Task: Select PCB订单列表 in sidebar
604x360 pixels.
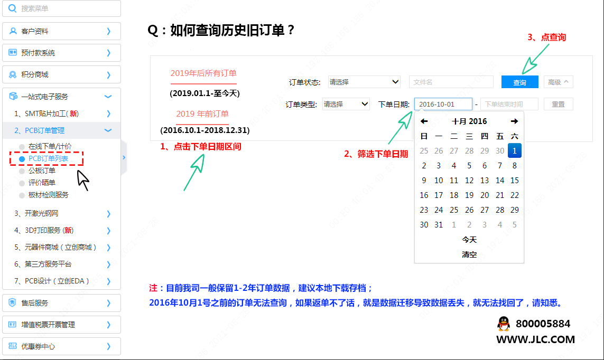Action: (48, 158)
